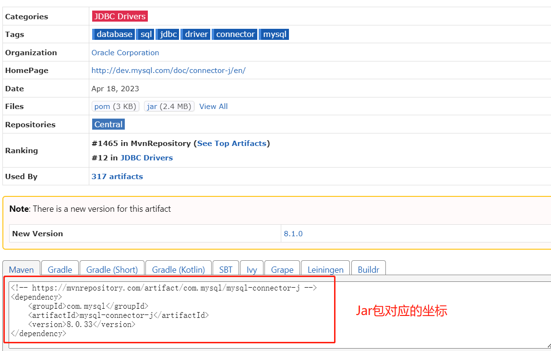Screen dimensions: 551x351
Task: Visit the dev.mysql.com homepage link
Action: tap(168, 70)
